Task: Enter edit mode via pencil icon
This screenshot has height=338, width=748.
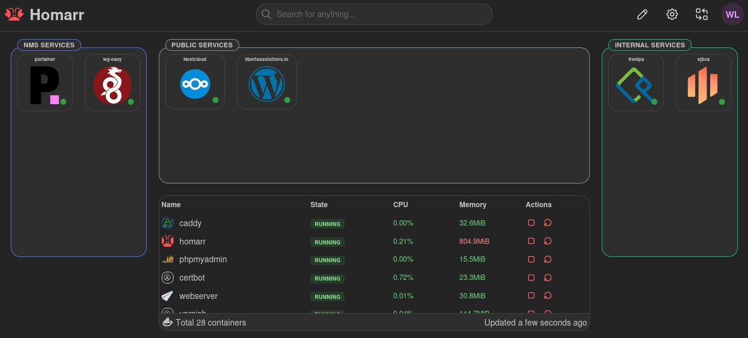Action: pyautogui.click(x=642, y=14)
